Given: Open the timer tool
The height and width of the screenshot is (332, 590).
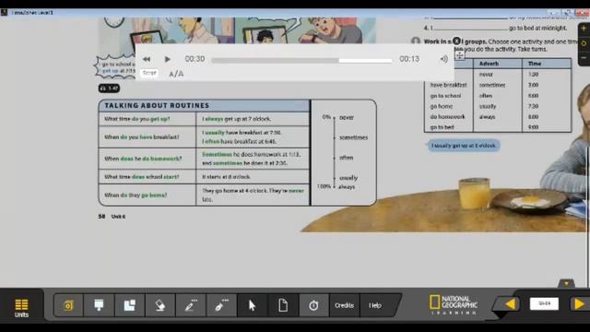Looking at the screenshot, I should 313,305.
